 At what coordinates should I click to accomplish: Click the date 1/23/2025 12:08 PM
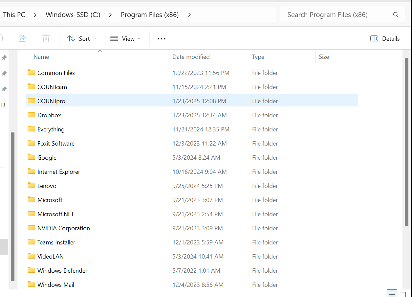tap(199, 101)
